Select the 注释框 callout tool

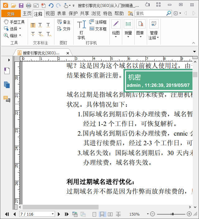98,22
